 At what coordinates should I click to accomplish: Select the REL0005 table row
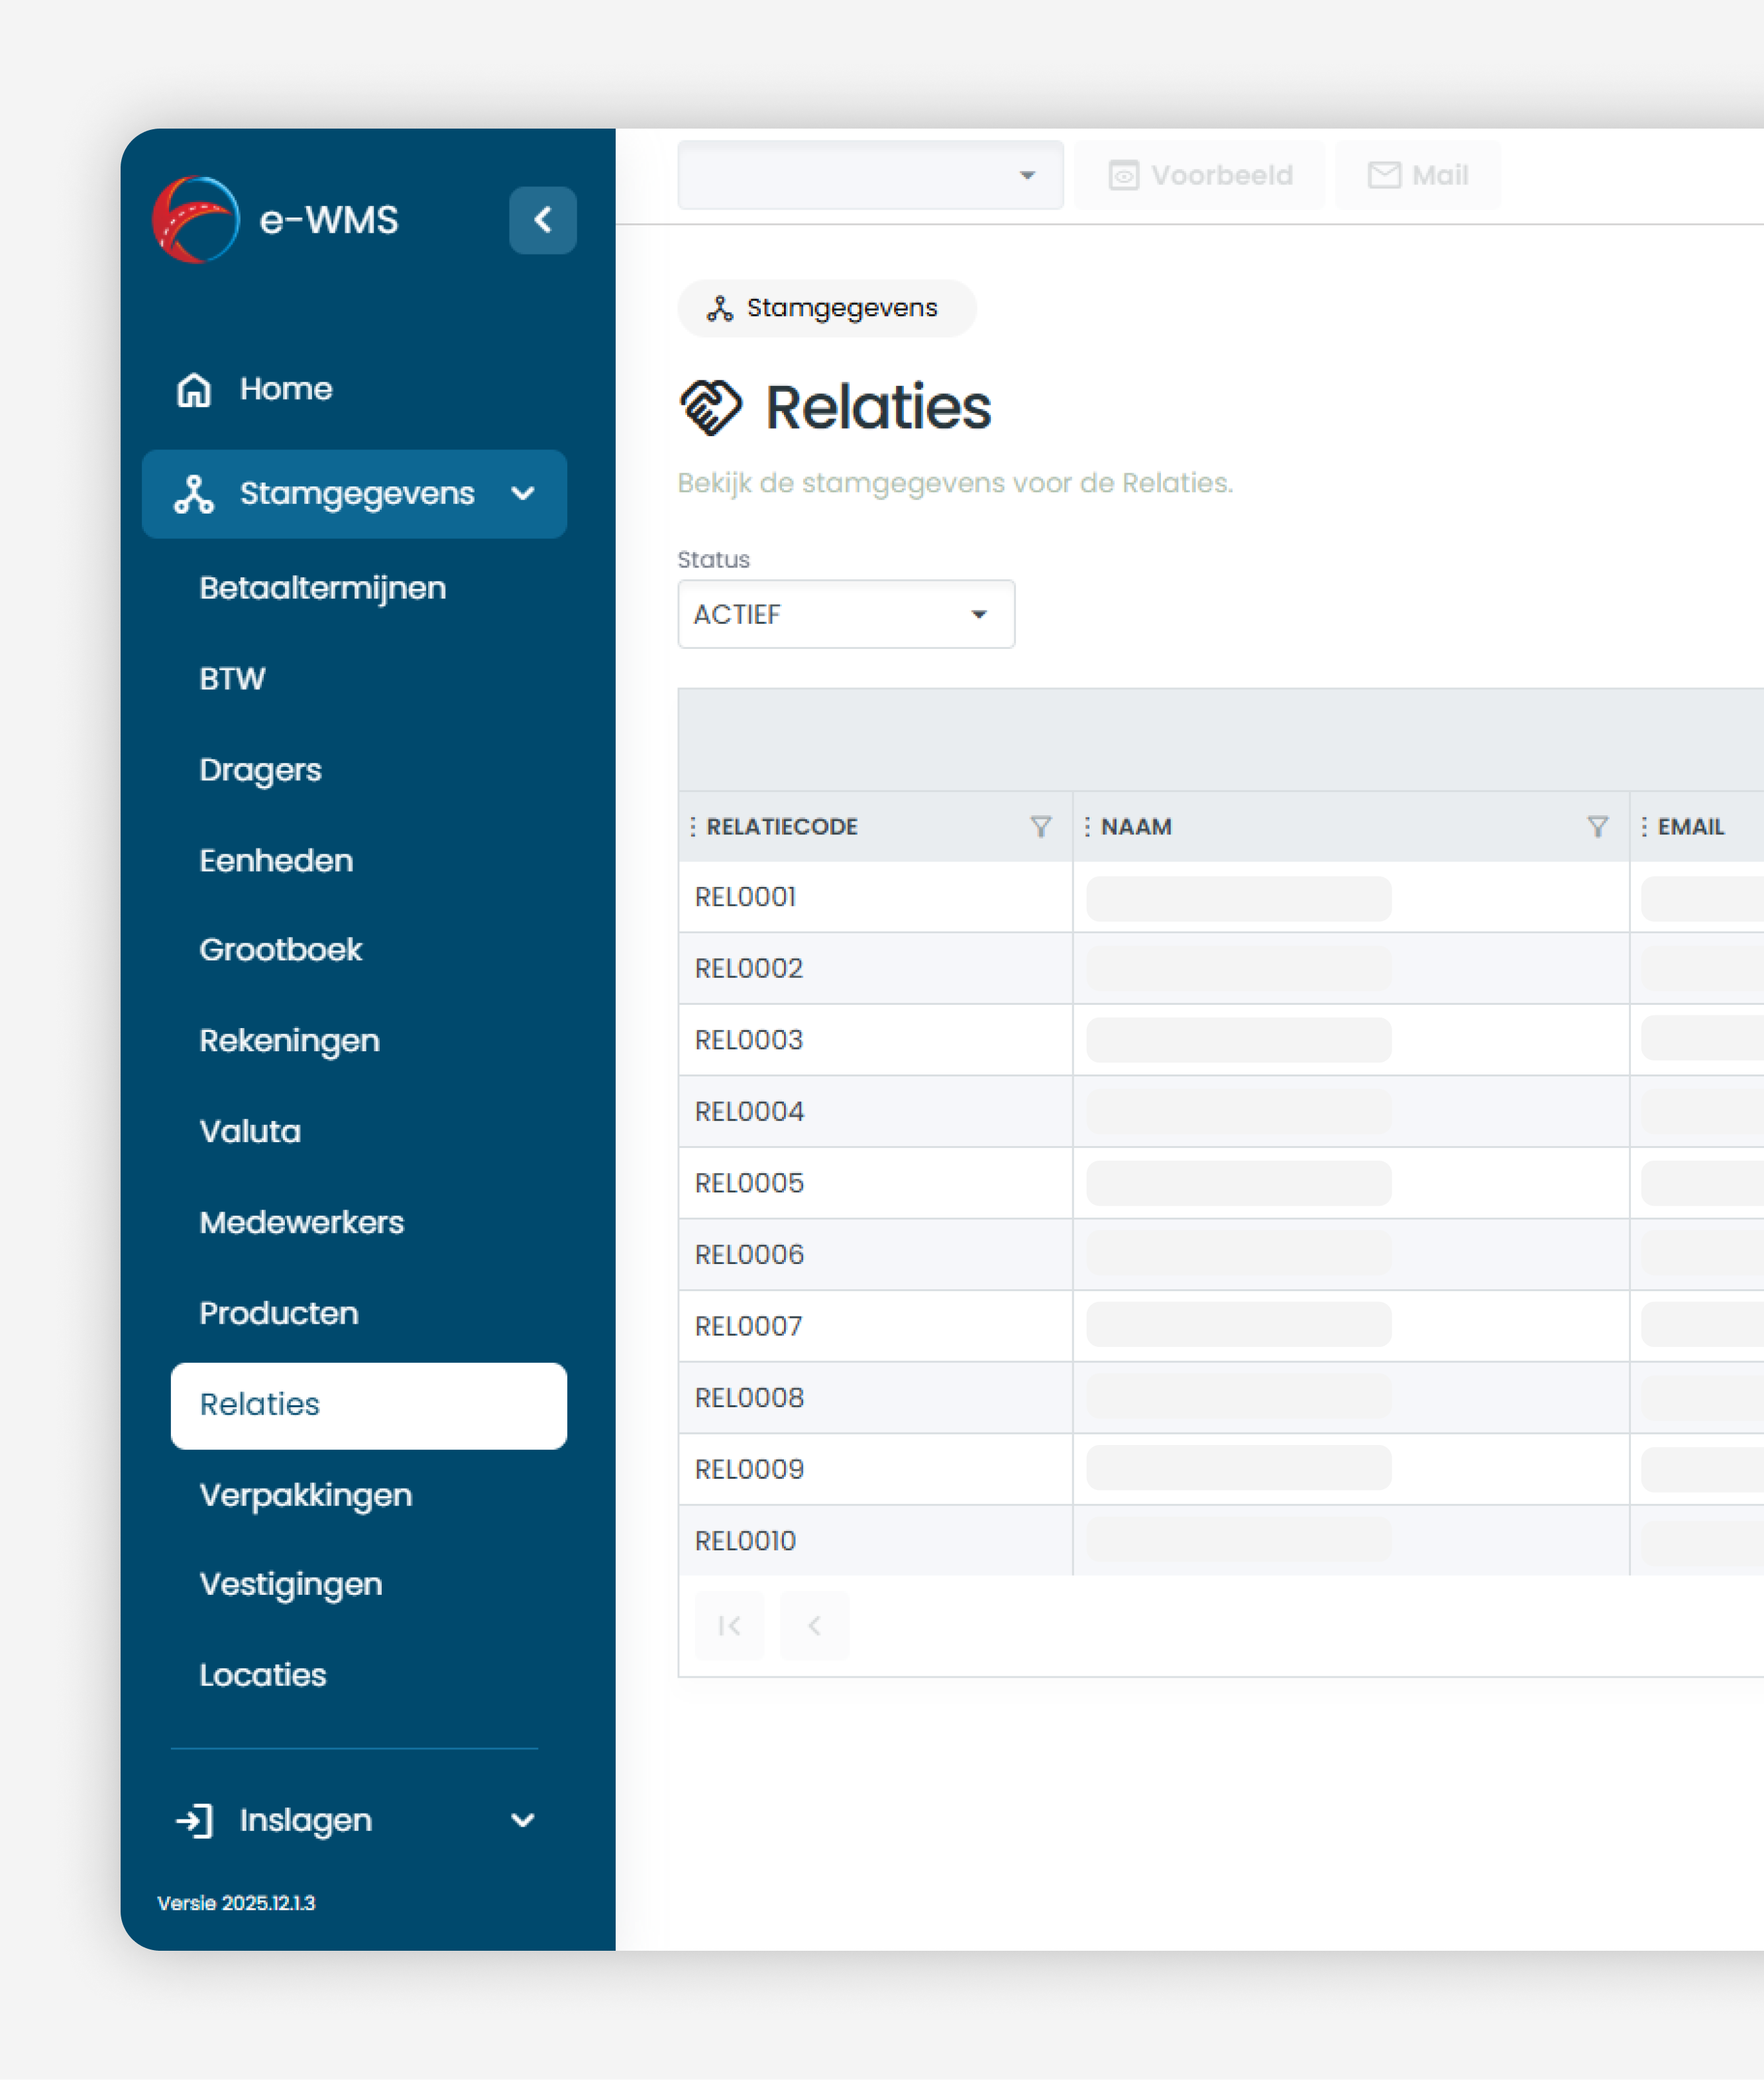tap(749, 1183)
